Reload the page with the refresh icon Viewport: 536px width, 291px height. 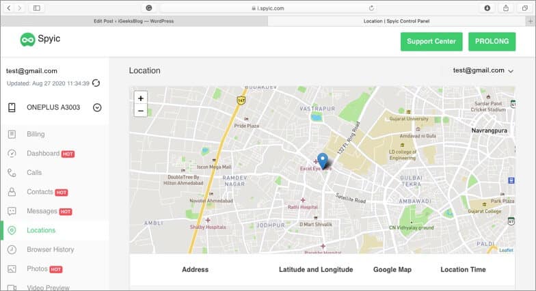tap(371, 8)
